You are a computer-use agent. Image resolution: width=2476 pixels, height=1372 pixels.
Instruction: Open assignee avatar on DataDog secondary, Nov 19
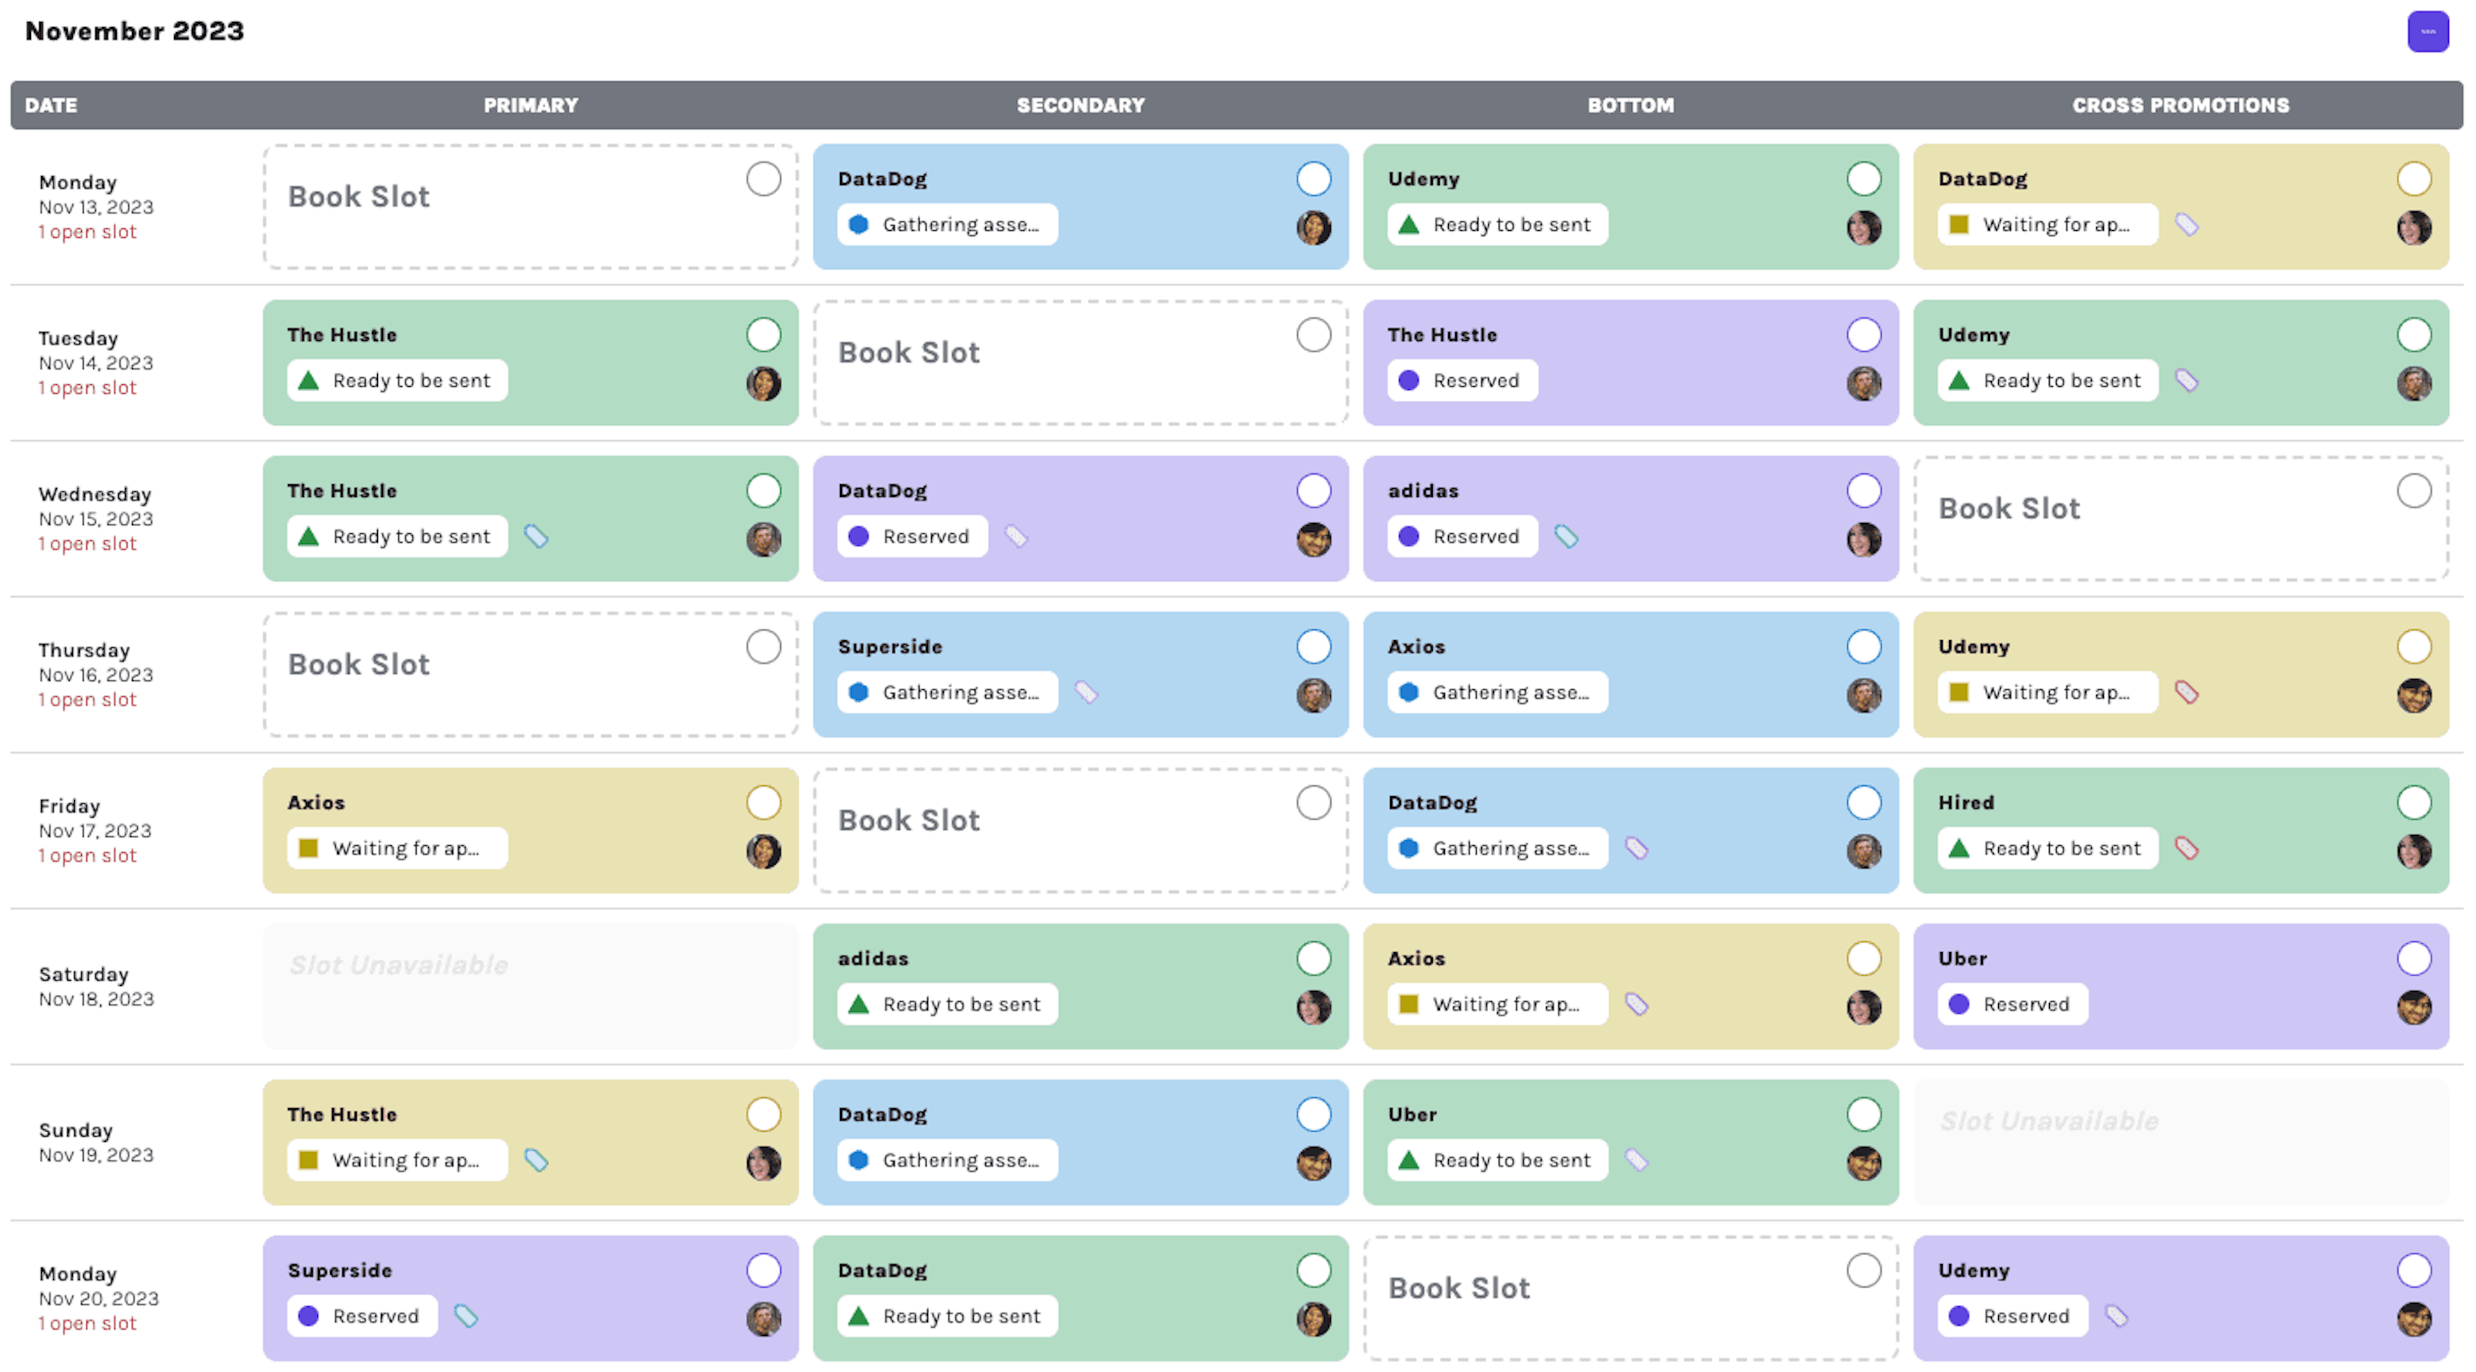pyautogui.click(x=1313, y=1162)
